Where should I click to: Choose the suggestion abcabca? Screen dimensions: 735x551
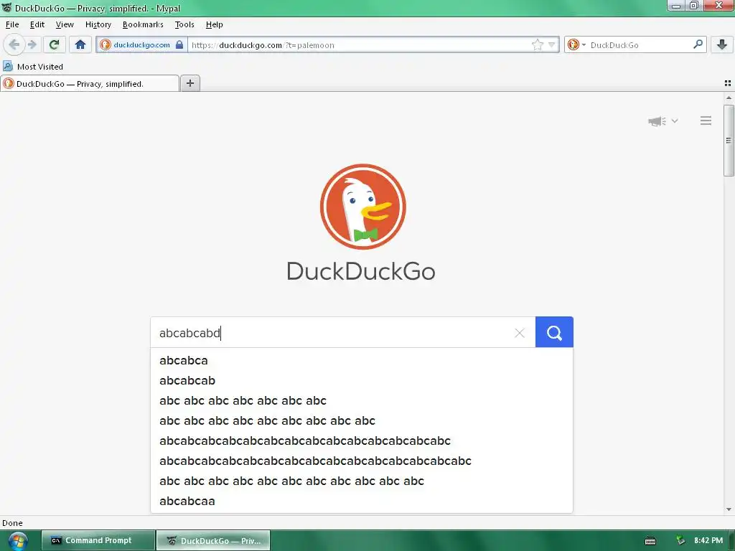tap(362, 360)
